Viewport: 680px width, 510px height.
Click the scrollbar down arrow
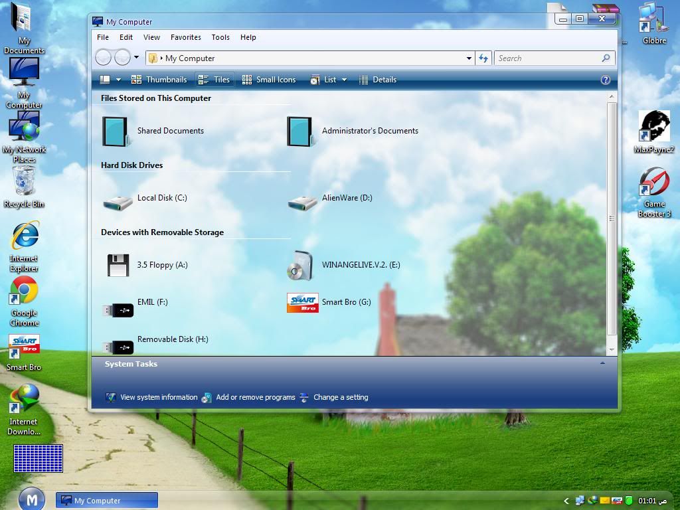tap(612, 349)
